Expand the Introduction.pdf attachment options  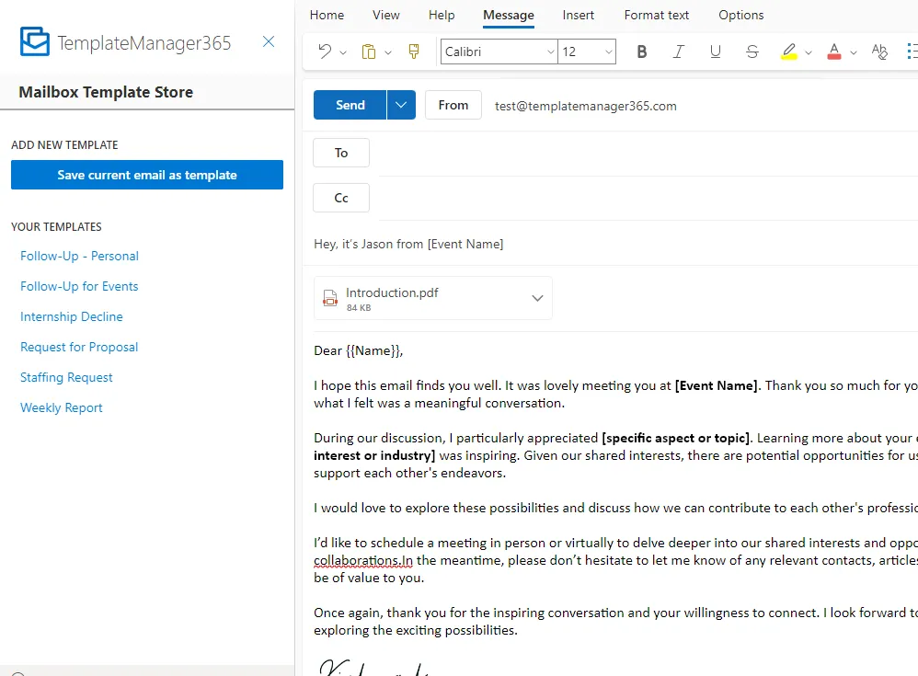click(537, 298)
